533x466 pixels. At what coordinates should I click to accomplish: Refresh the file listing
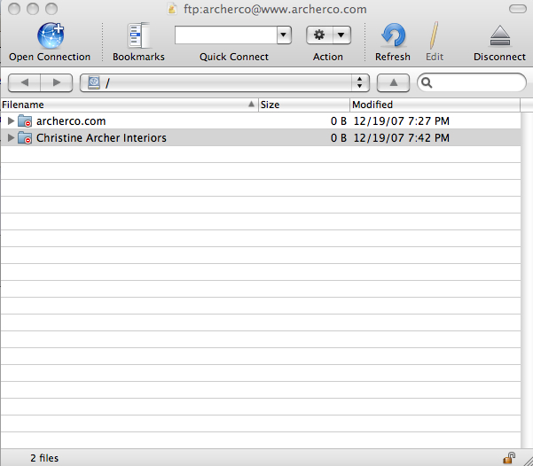coord(393,35)
